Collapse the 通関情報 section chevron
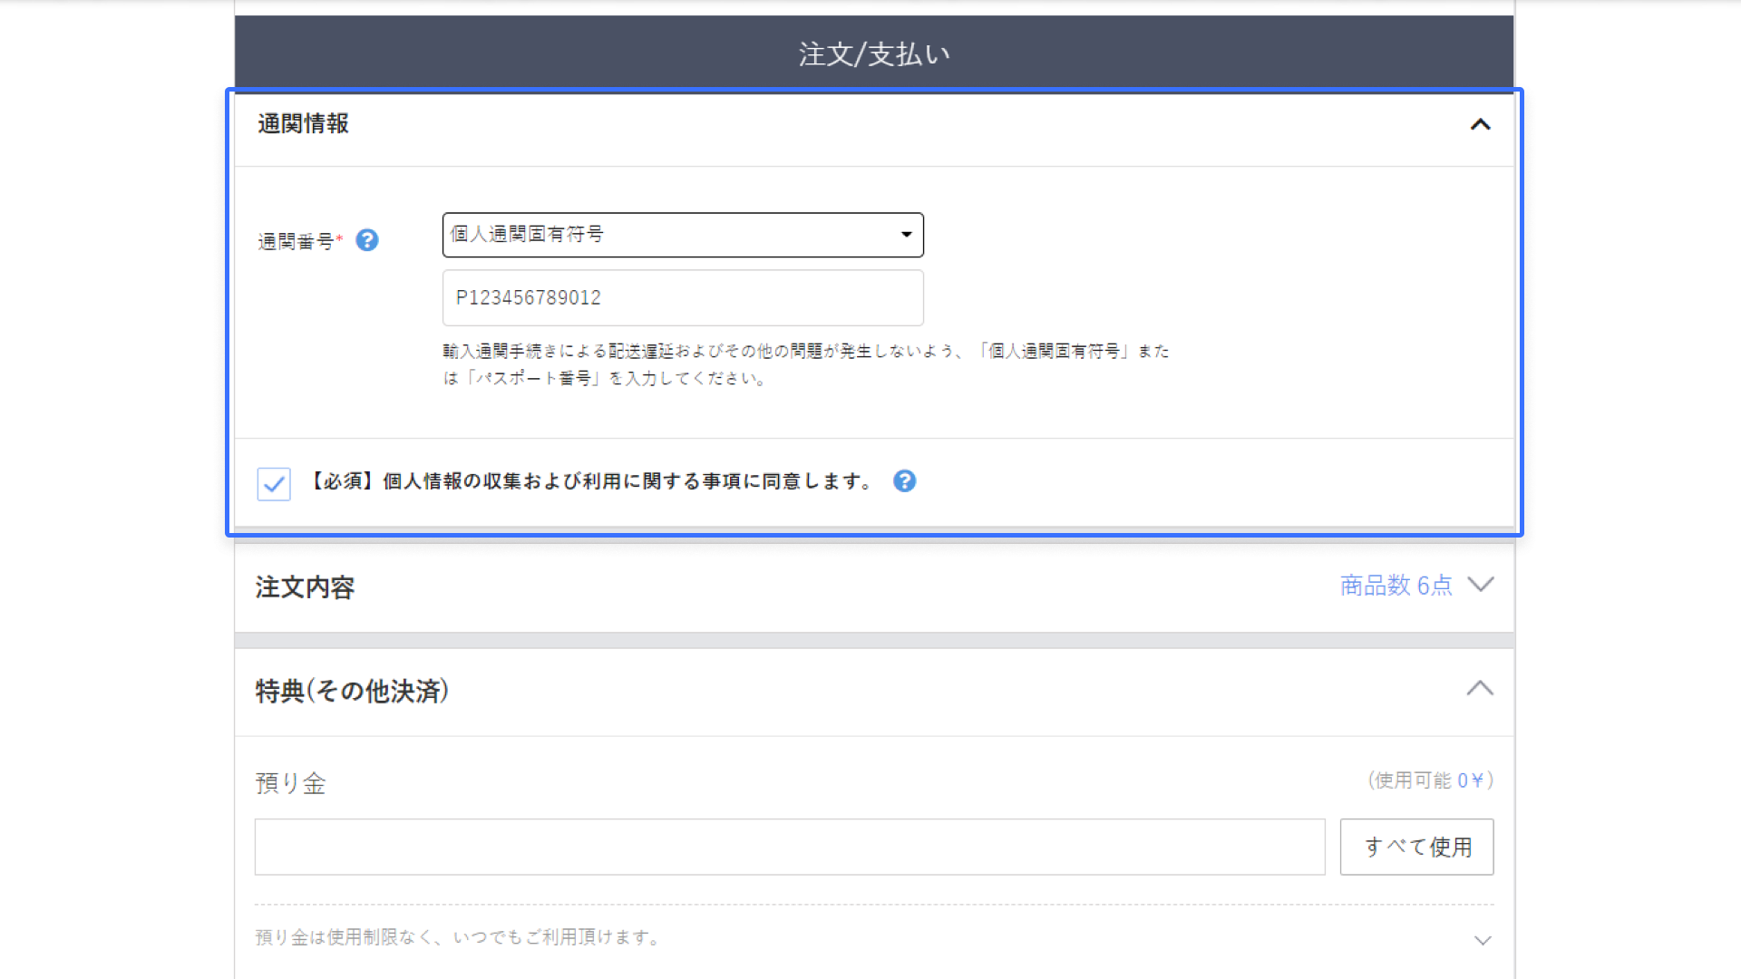 (1480, 124)
